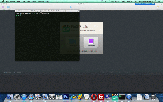Image resolution: width=163 pixels, height=102 pixels.
Task: Click the speech bubble icon in menu bar
Action: [x=109, y=1]
